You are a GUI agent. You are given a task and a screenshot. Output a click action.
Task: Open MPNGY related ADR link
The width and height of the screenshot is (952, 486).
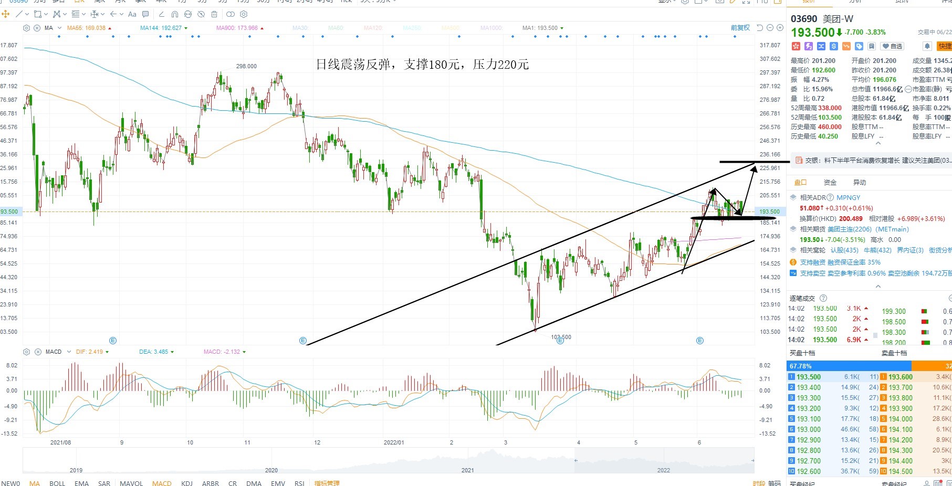click(x=849, y=197)
